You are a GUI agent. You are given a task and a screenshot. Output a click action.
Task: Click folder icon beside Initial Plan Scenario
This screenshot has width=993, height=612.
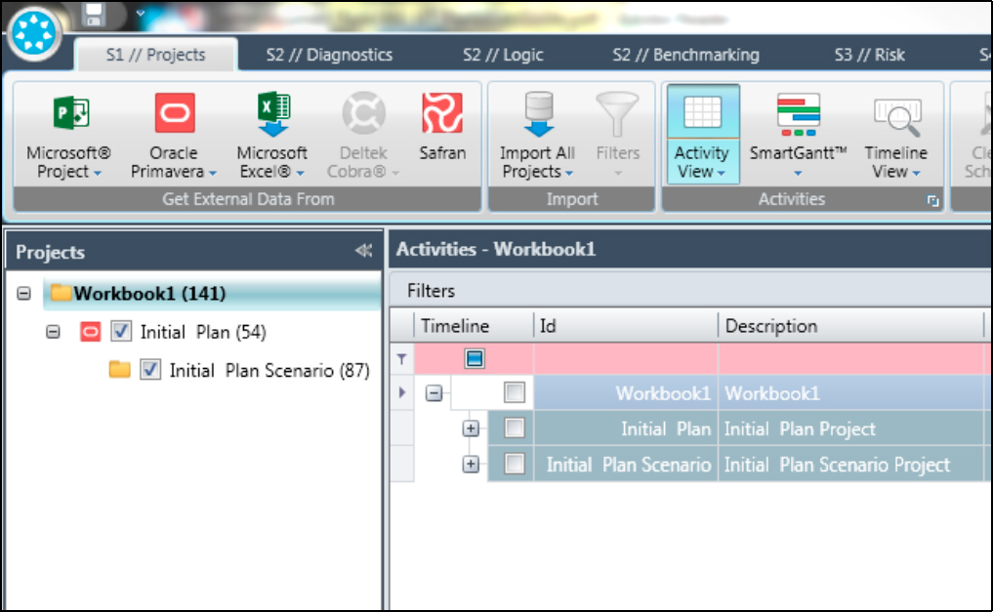coord(119,369)
